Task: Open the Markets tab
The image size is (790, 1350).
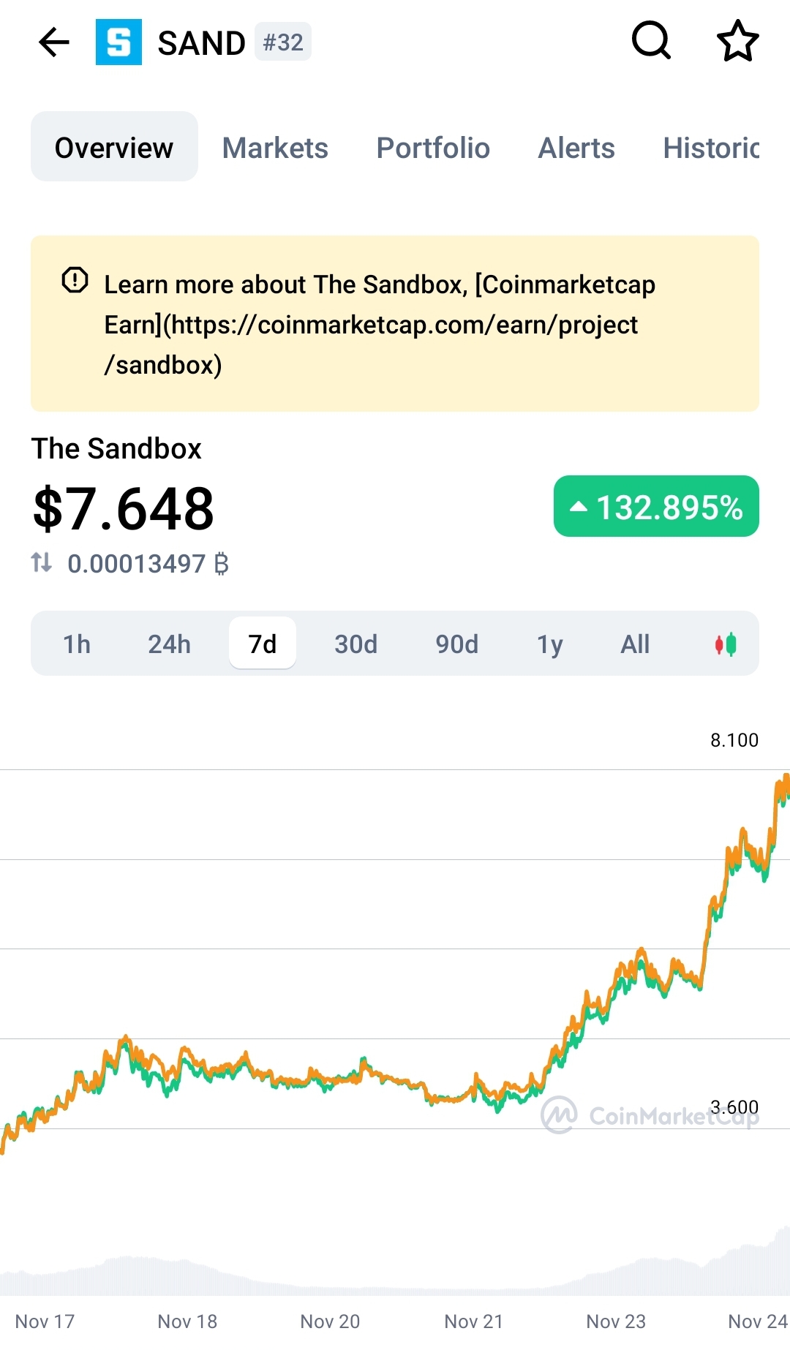Action: [x=275, y=148]
